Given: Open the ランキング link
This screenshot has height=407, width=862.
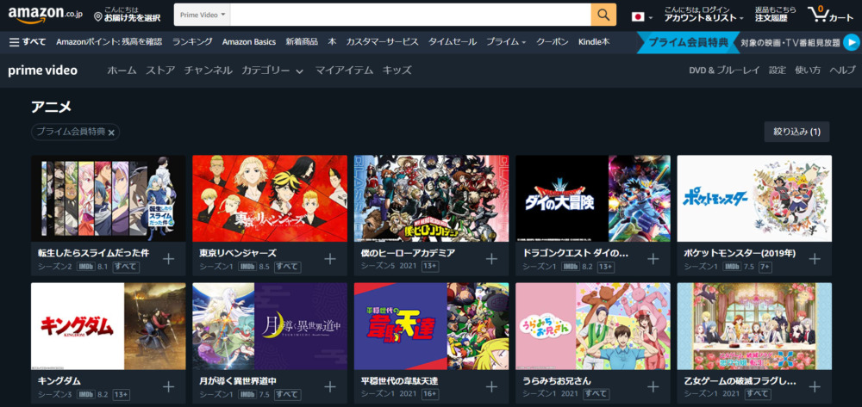Looking at the screenshot, I should 192,41.
